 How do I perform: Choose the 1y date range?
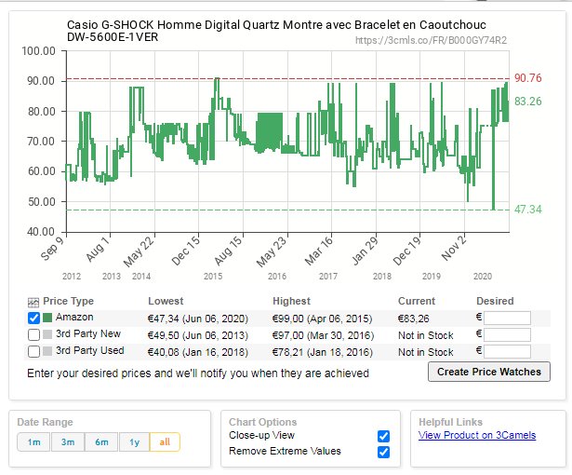tap(135, 442)
